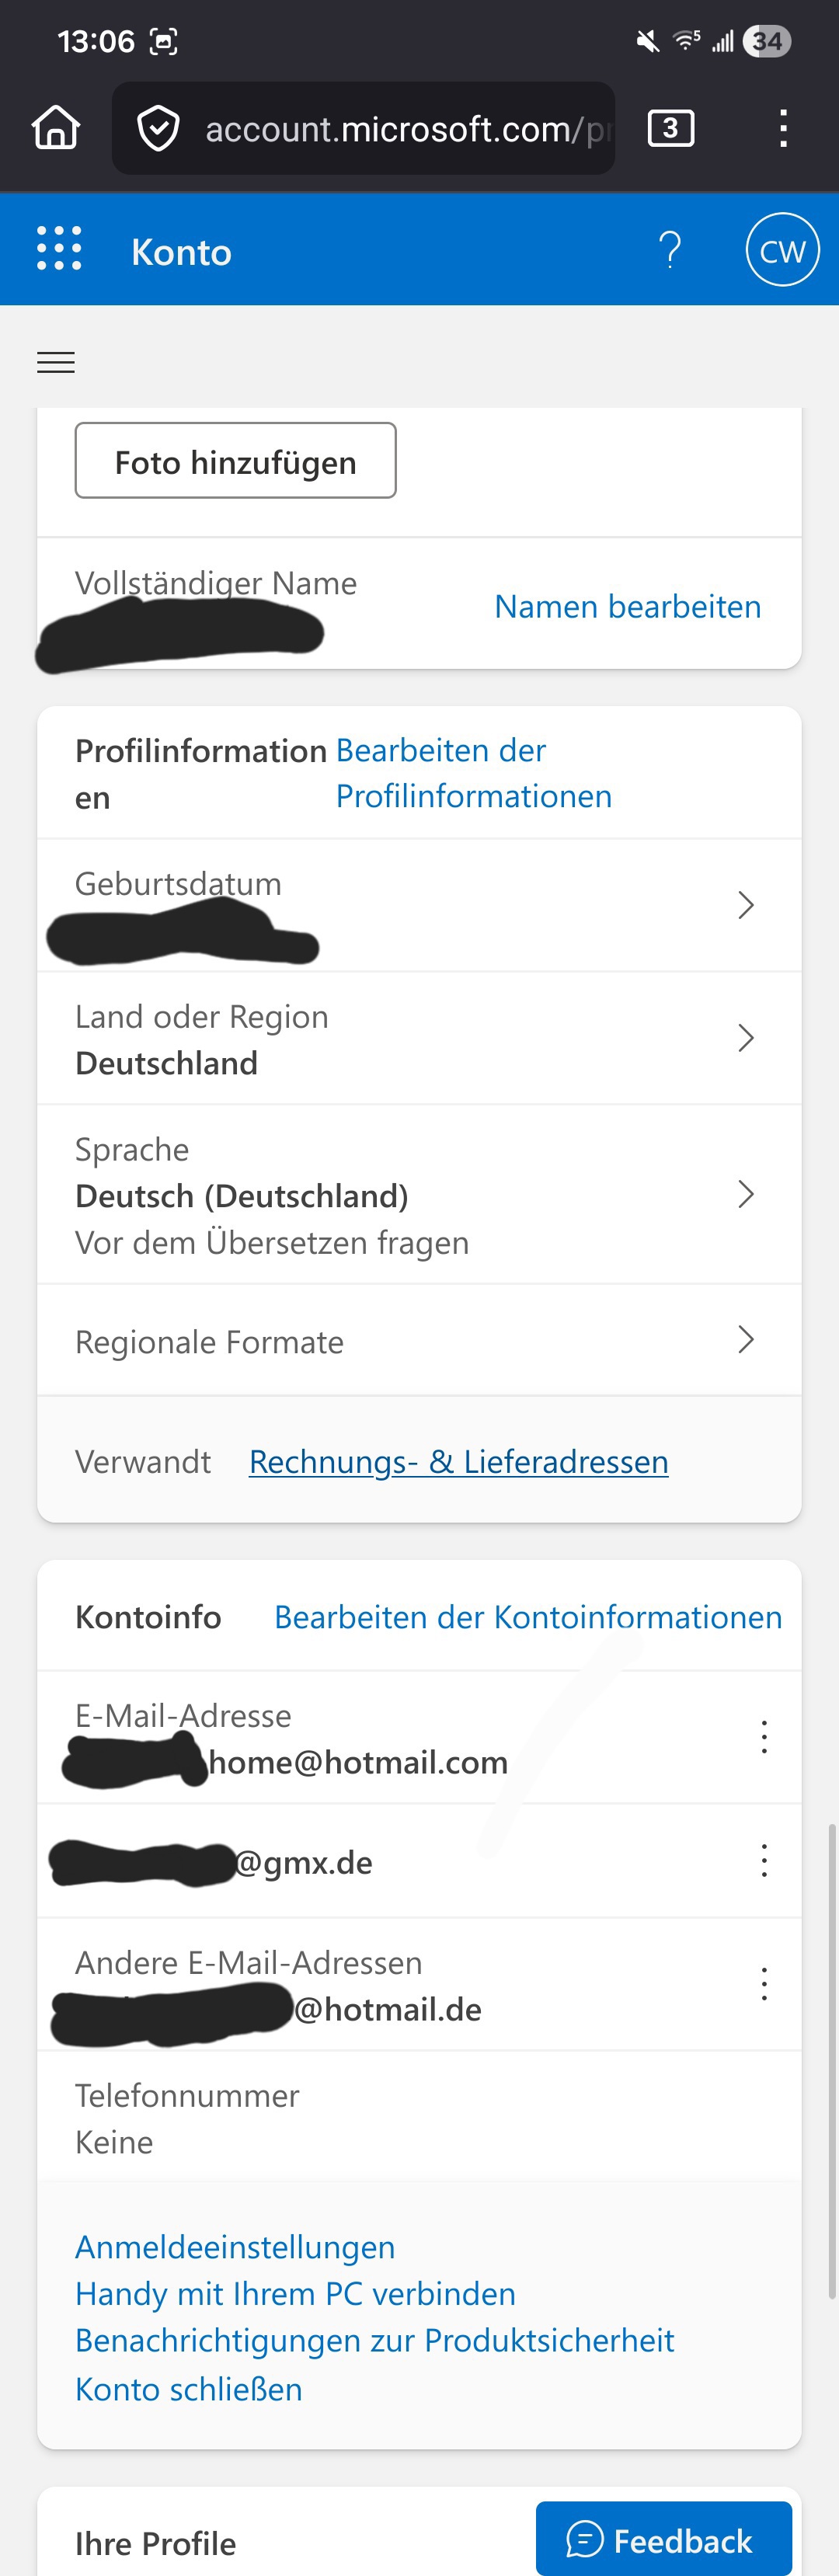The image size is (839, 2576).
Task: Click Konto schließen link
Action: (188, 2390)
